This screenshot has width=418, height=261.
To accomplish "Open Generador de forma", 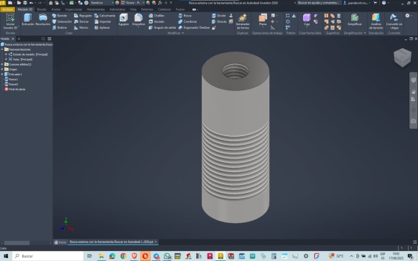I will click(x=243, y=22).
